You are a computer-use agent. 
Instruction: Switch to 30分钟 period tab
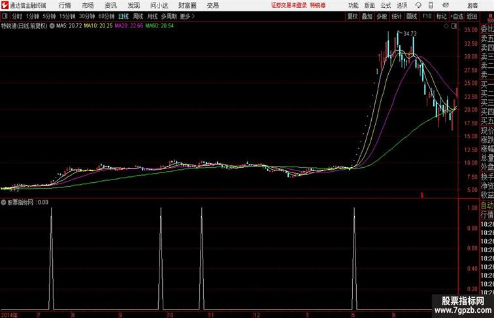(x=87, y=16)
